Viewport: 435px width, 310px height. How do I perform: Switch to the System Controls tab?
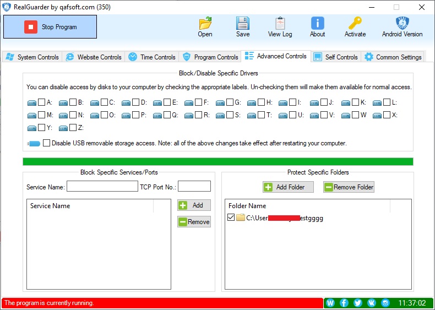tap(32, 57)
